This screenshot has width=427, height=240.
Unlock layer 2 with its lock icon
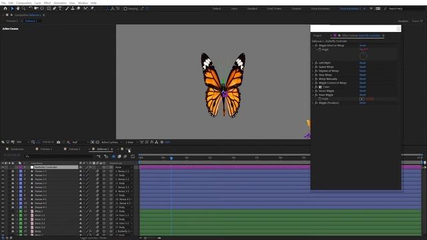click(x=13, y=171)
